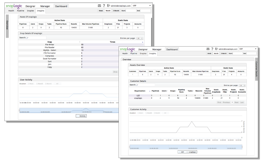Focus the Customer Details search field
This screenshot has height=164, width=263.
point(145,85)
